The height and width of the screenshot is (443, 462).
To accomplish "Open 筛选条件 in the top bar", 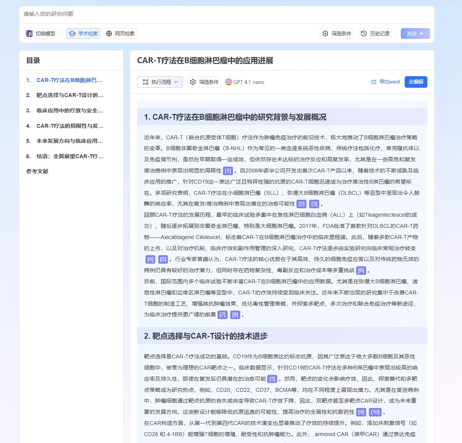I will pos(336,33).
